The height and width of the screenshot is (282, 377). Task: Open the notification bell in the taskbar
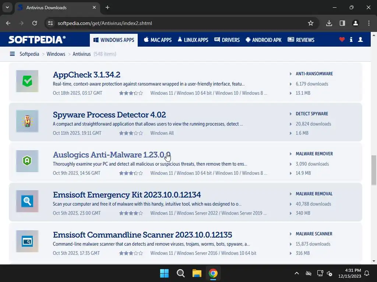coord(367,273)
